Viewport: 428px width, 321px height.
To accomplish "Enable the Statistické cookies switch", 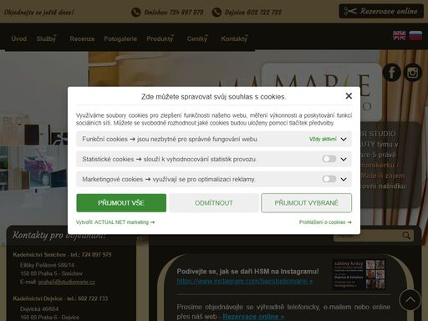I will pos(329,159).
